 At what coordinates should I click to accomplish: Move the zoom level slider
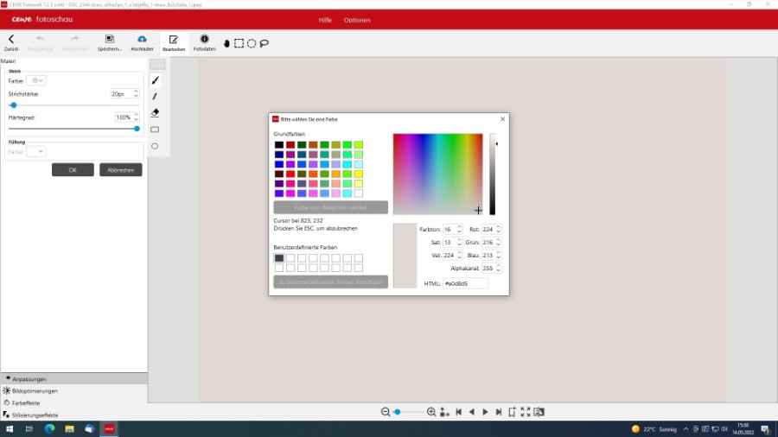(397, 412)
